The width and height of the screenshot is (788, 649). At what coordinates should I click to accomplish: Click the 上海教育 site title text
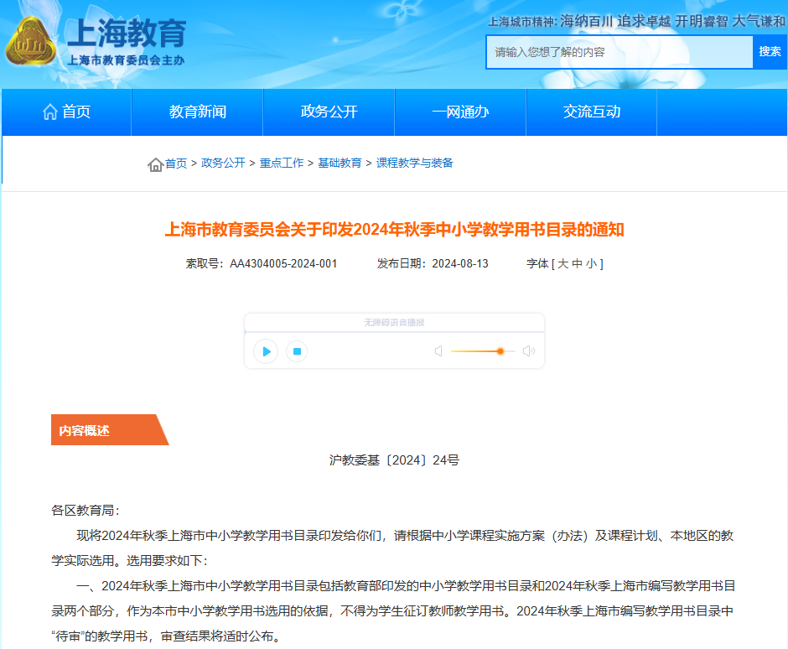127,34
